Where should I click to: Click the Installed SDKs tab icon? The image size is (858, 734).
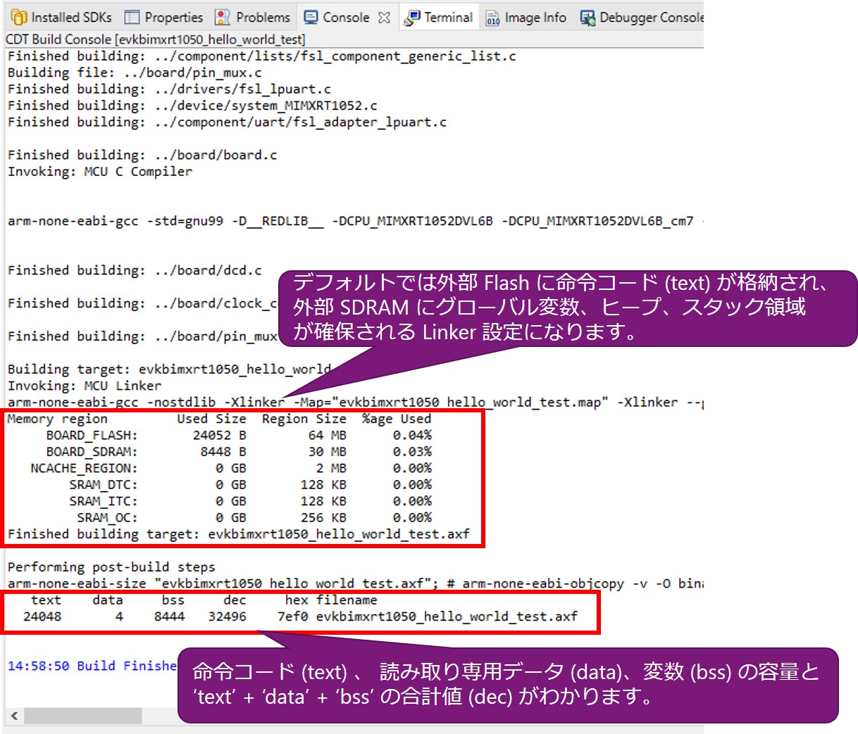[x=18, y=18]
